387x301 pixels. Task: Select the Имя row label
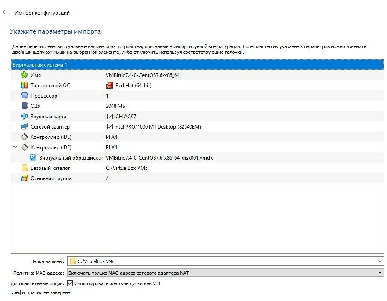click(x=36, y=75)
